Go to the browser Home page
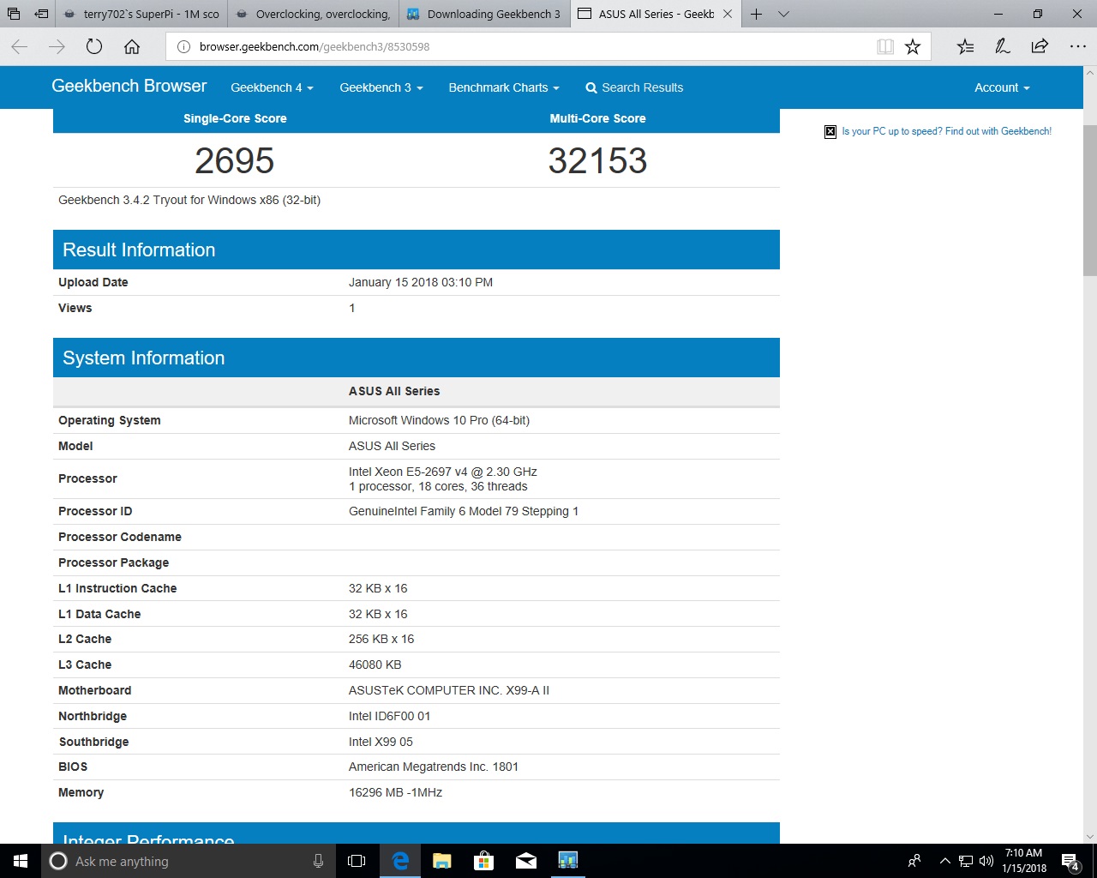 click(x=132, y=46)
